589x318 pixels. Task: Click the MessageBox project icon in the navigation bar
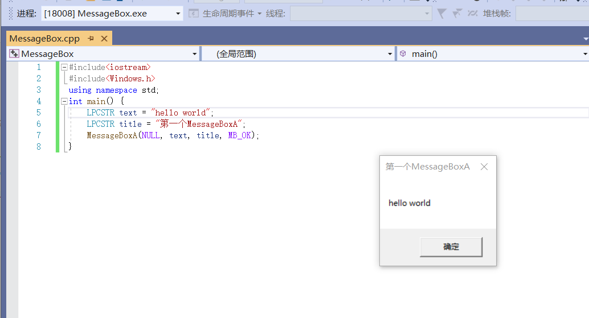(x=14, y=53)
